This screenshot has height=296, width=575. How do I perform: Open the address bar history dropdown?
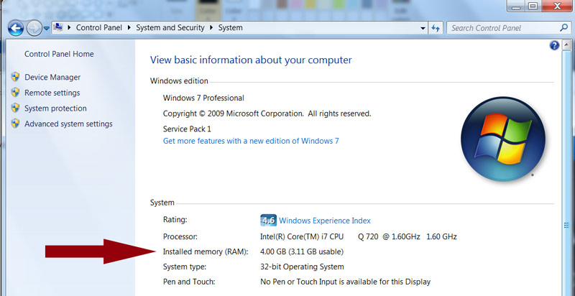pyautogui.click(x=423, y=28)
